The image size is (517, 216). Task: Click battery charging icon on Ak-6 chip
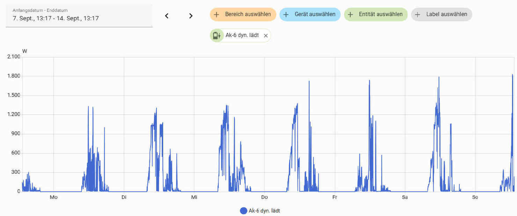[217, 35]
